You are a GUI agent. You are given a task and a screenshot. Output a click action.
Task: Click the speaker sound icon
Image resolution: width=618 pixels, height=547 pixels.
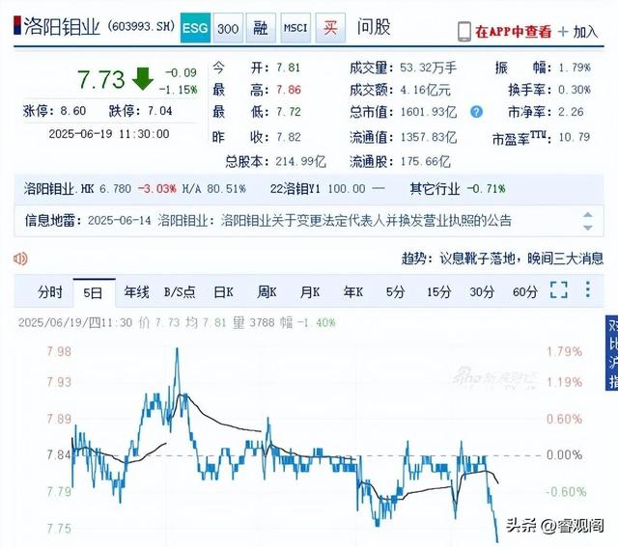(20, 259)
